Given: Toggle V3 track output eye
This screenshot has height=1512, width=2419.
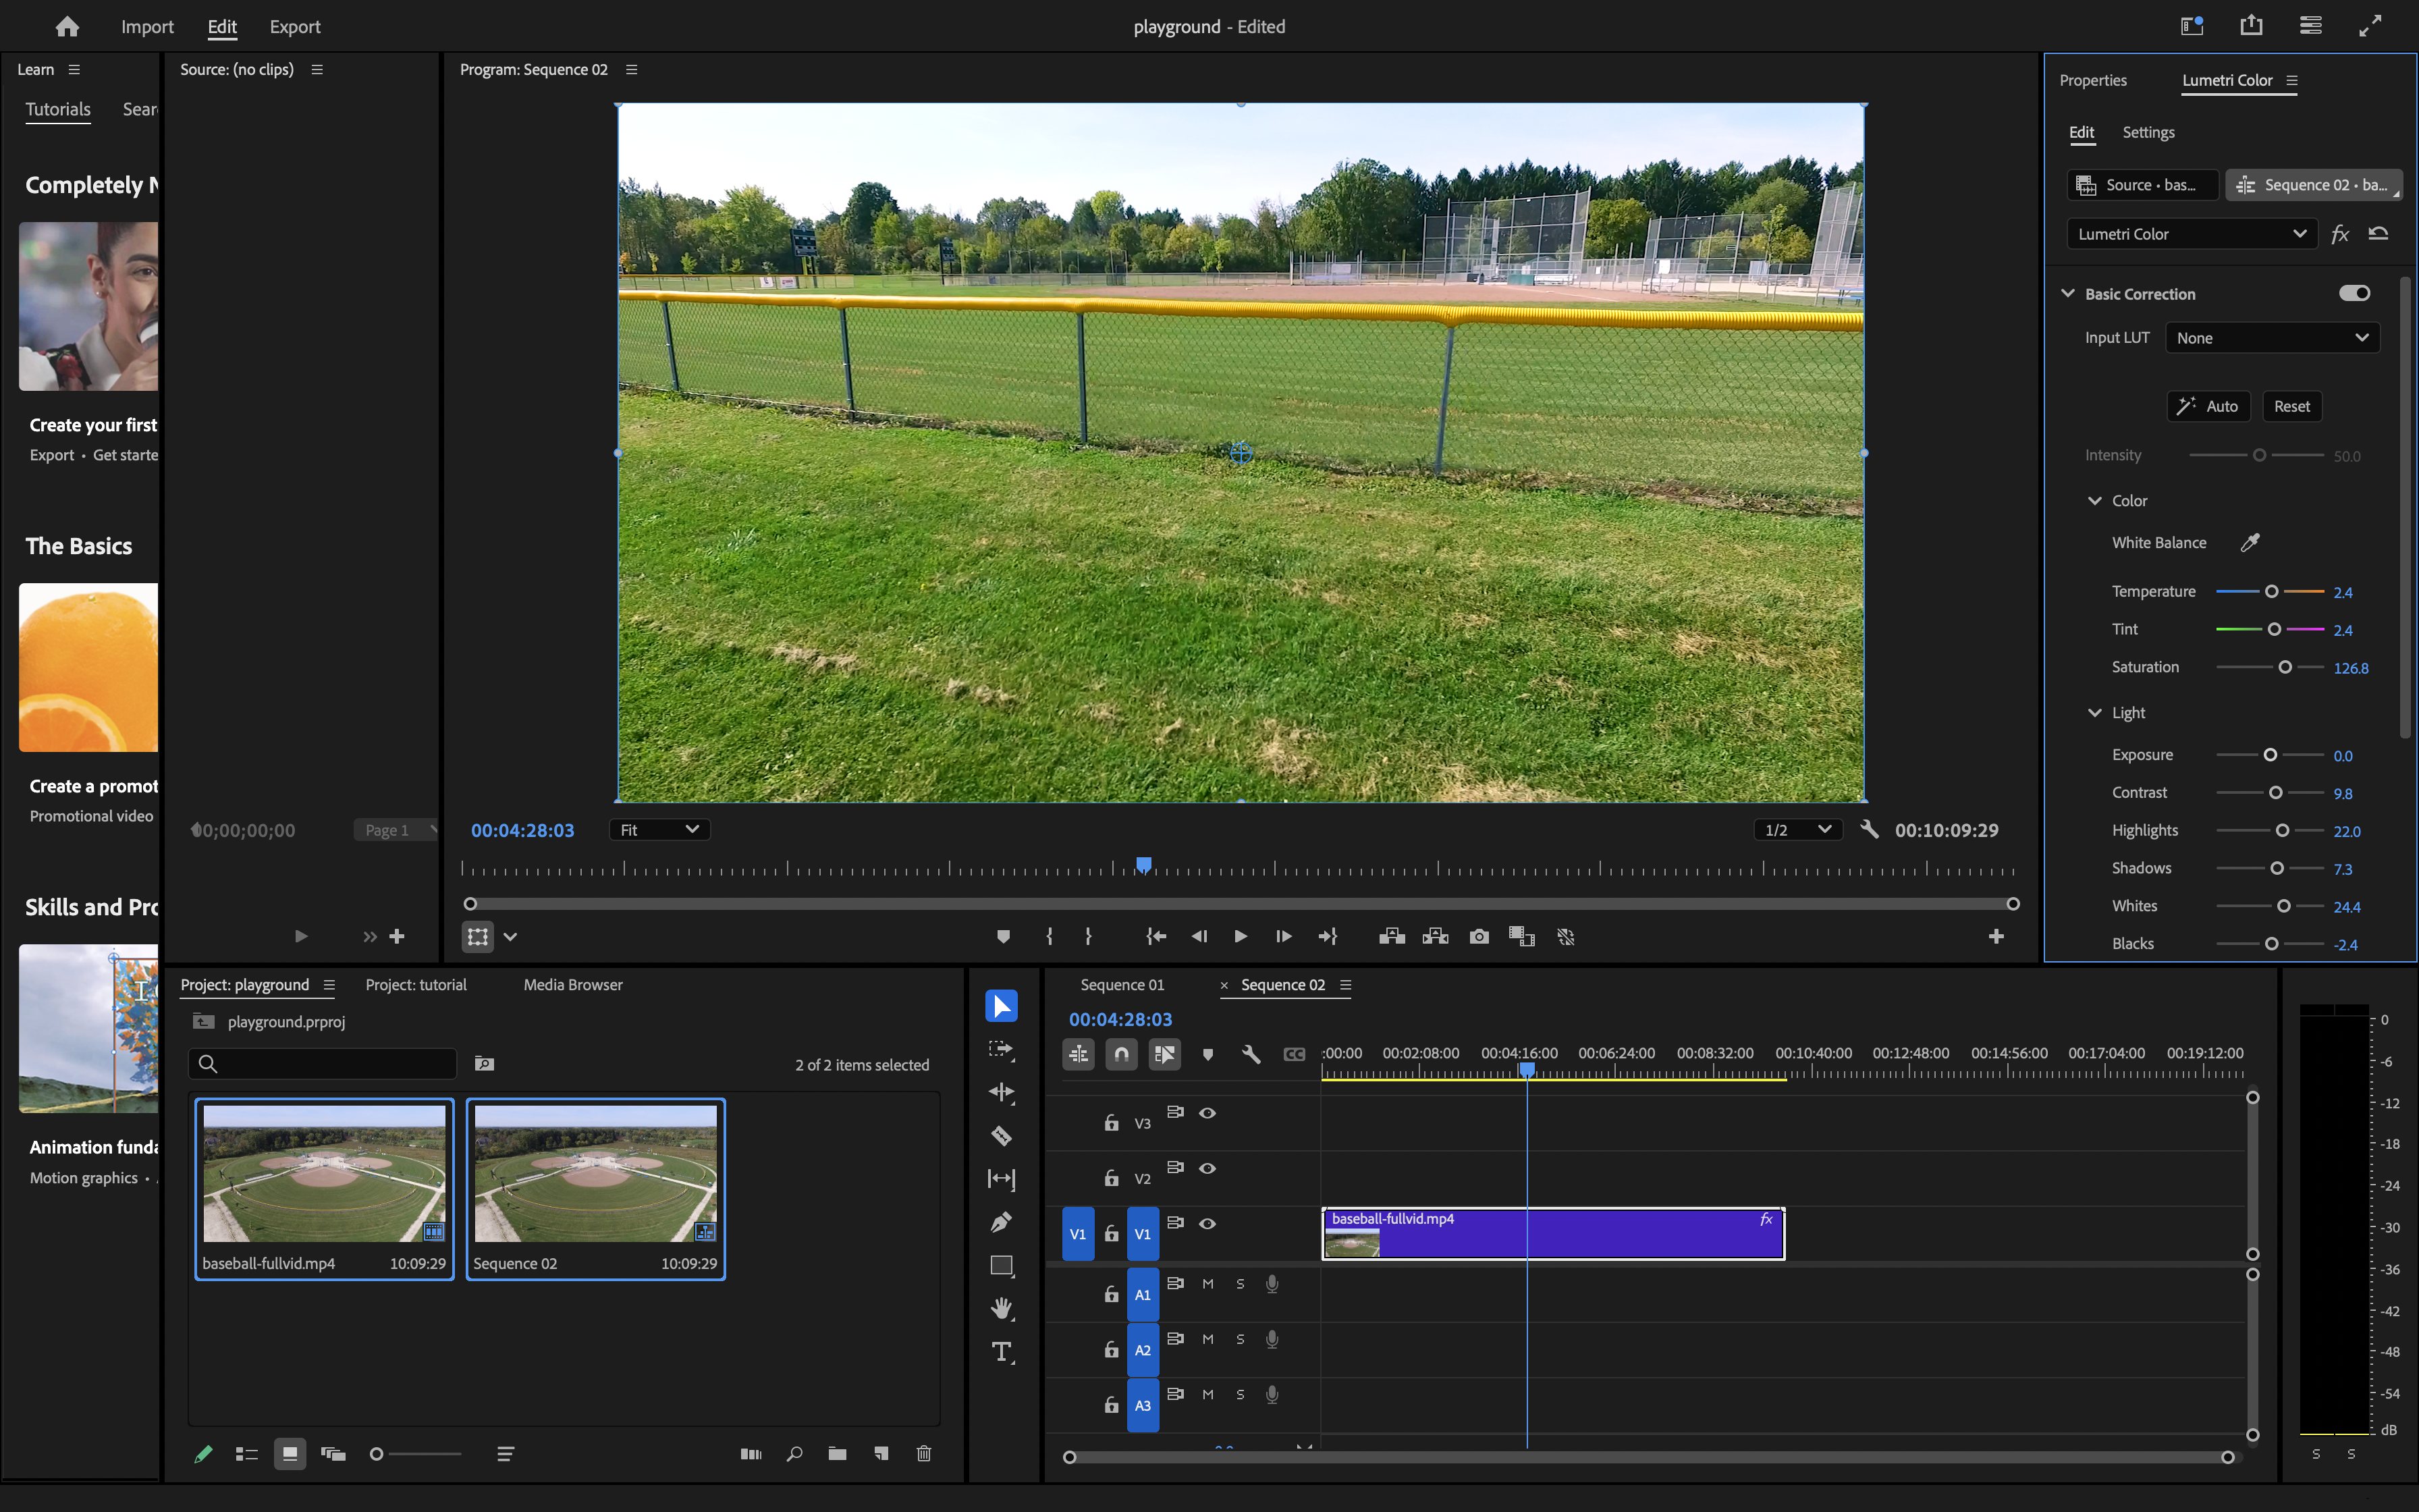Looking at the screenshot, I should [x=1207, y=1113].
